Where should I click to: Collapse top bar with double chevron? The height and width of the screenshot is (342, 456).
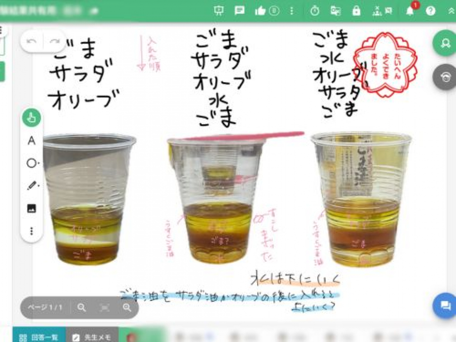(450, 11)
